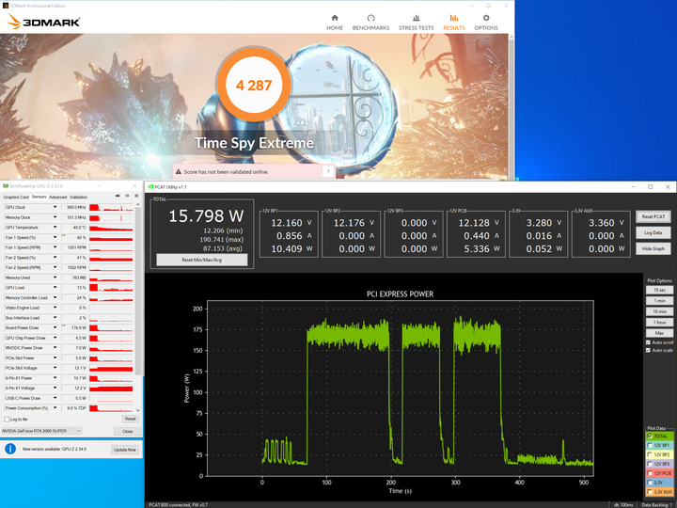Image resolution: width=677 pixels, height=508 pixels.
Task: Disable Auto scroll in PCAT plot options
Action: (x=648, y=342)
